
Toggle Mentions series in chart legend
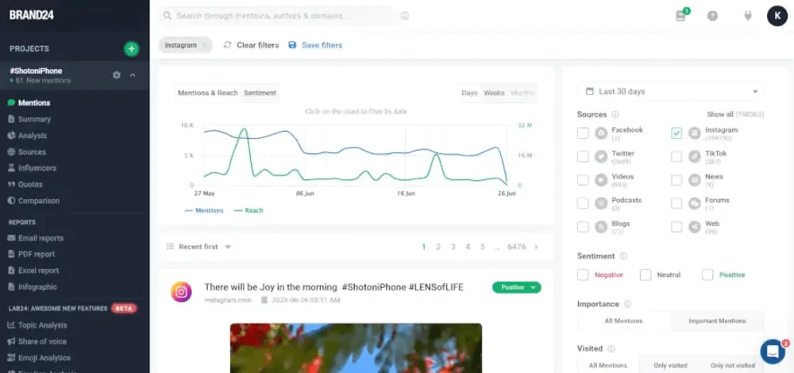coord(204,210)
